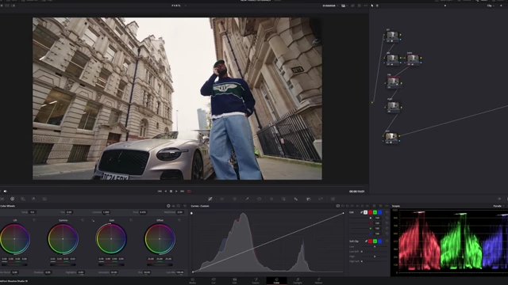508x285 pixels.
Task: Adjust the Soft Clip Low slider handle
Action: (x=375, y=246)
